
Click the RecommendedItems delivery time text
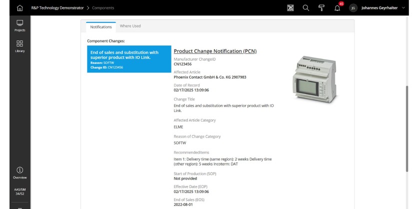(x=222, y=161)
